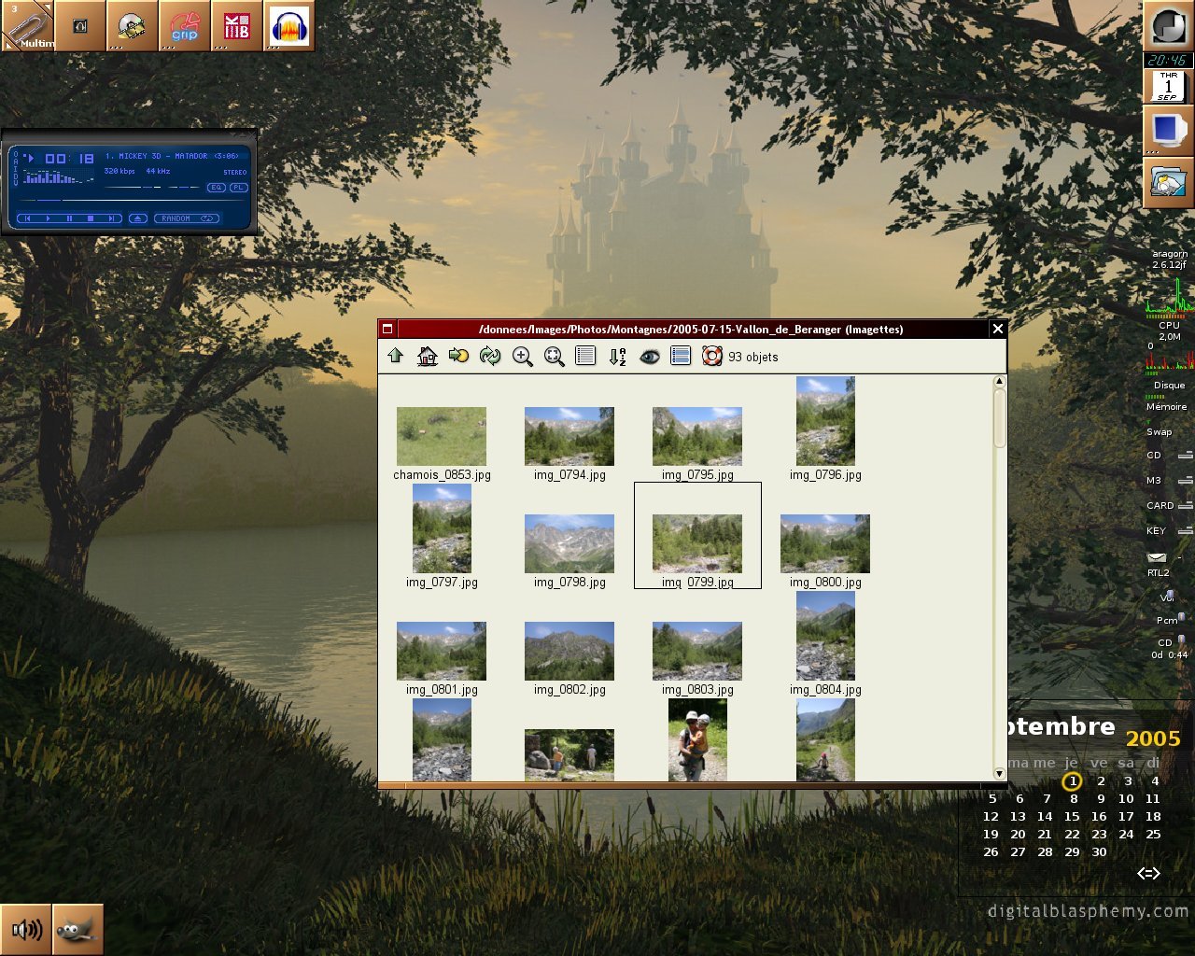Select day 15 on the desktop calendar
Screen dimensions: 1195x956
[x=1072, y=816]
